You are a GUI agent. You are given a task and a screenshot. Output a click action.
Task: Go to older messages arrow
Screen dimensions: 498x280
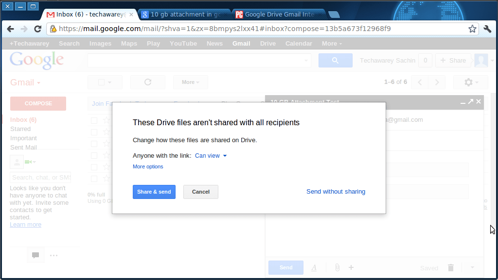(x=437, y=82)
